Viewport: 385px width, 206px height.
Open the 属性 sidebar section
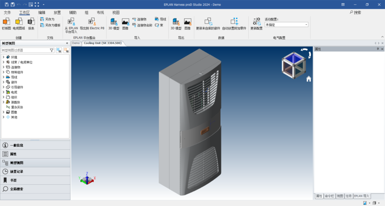[35, 154]
